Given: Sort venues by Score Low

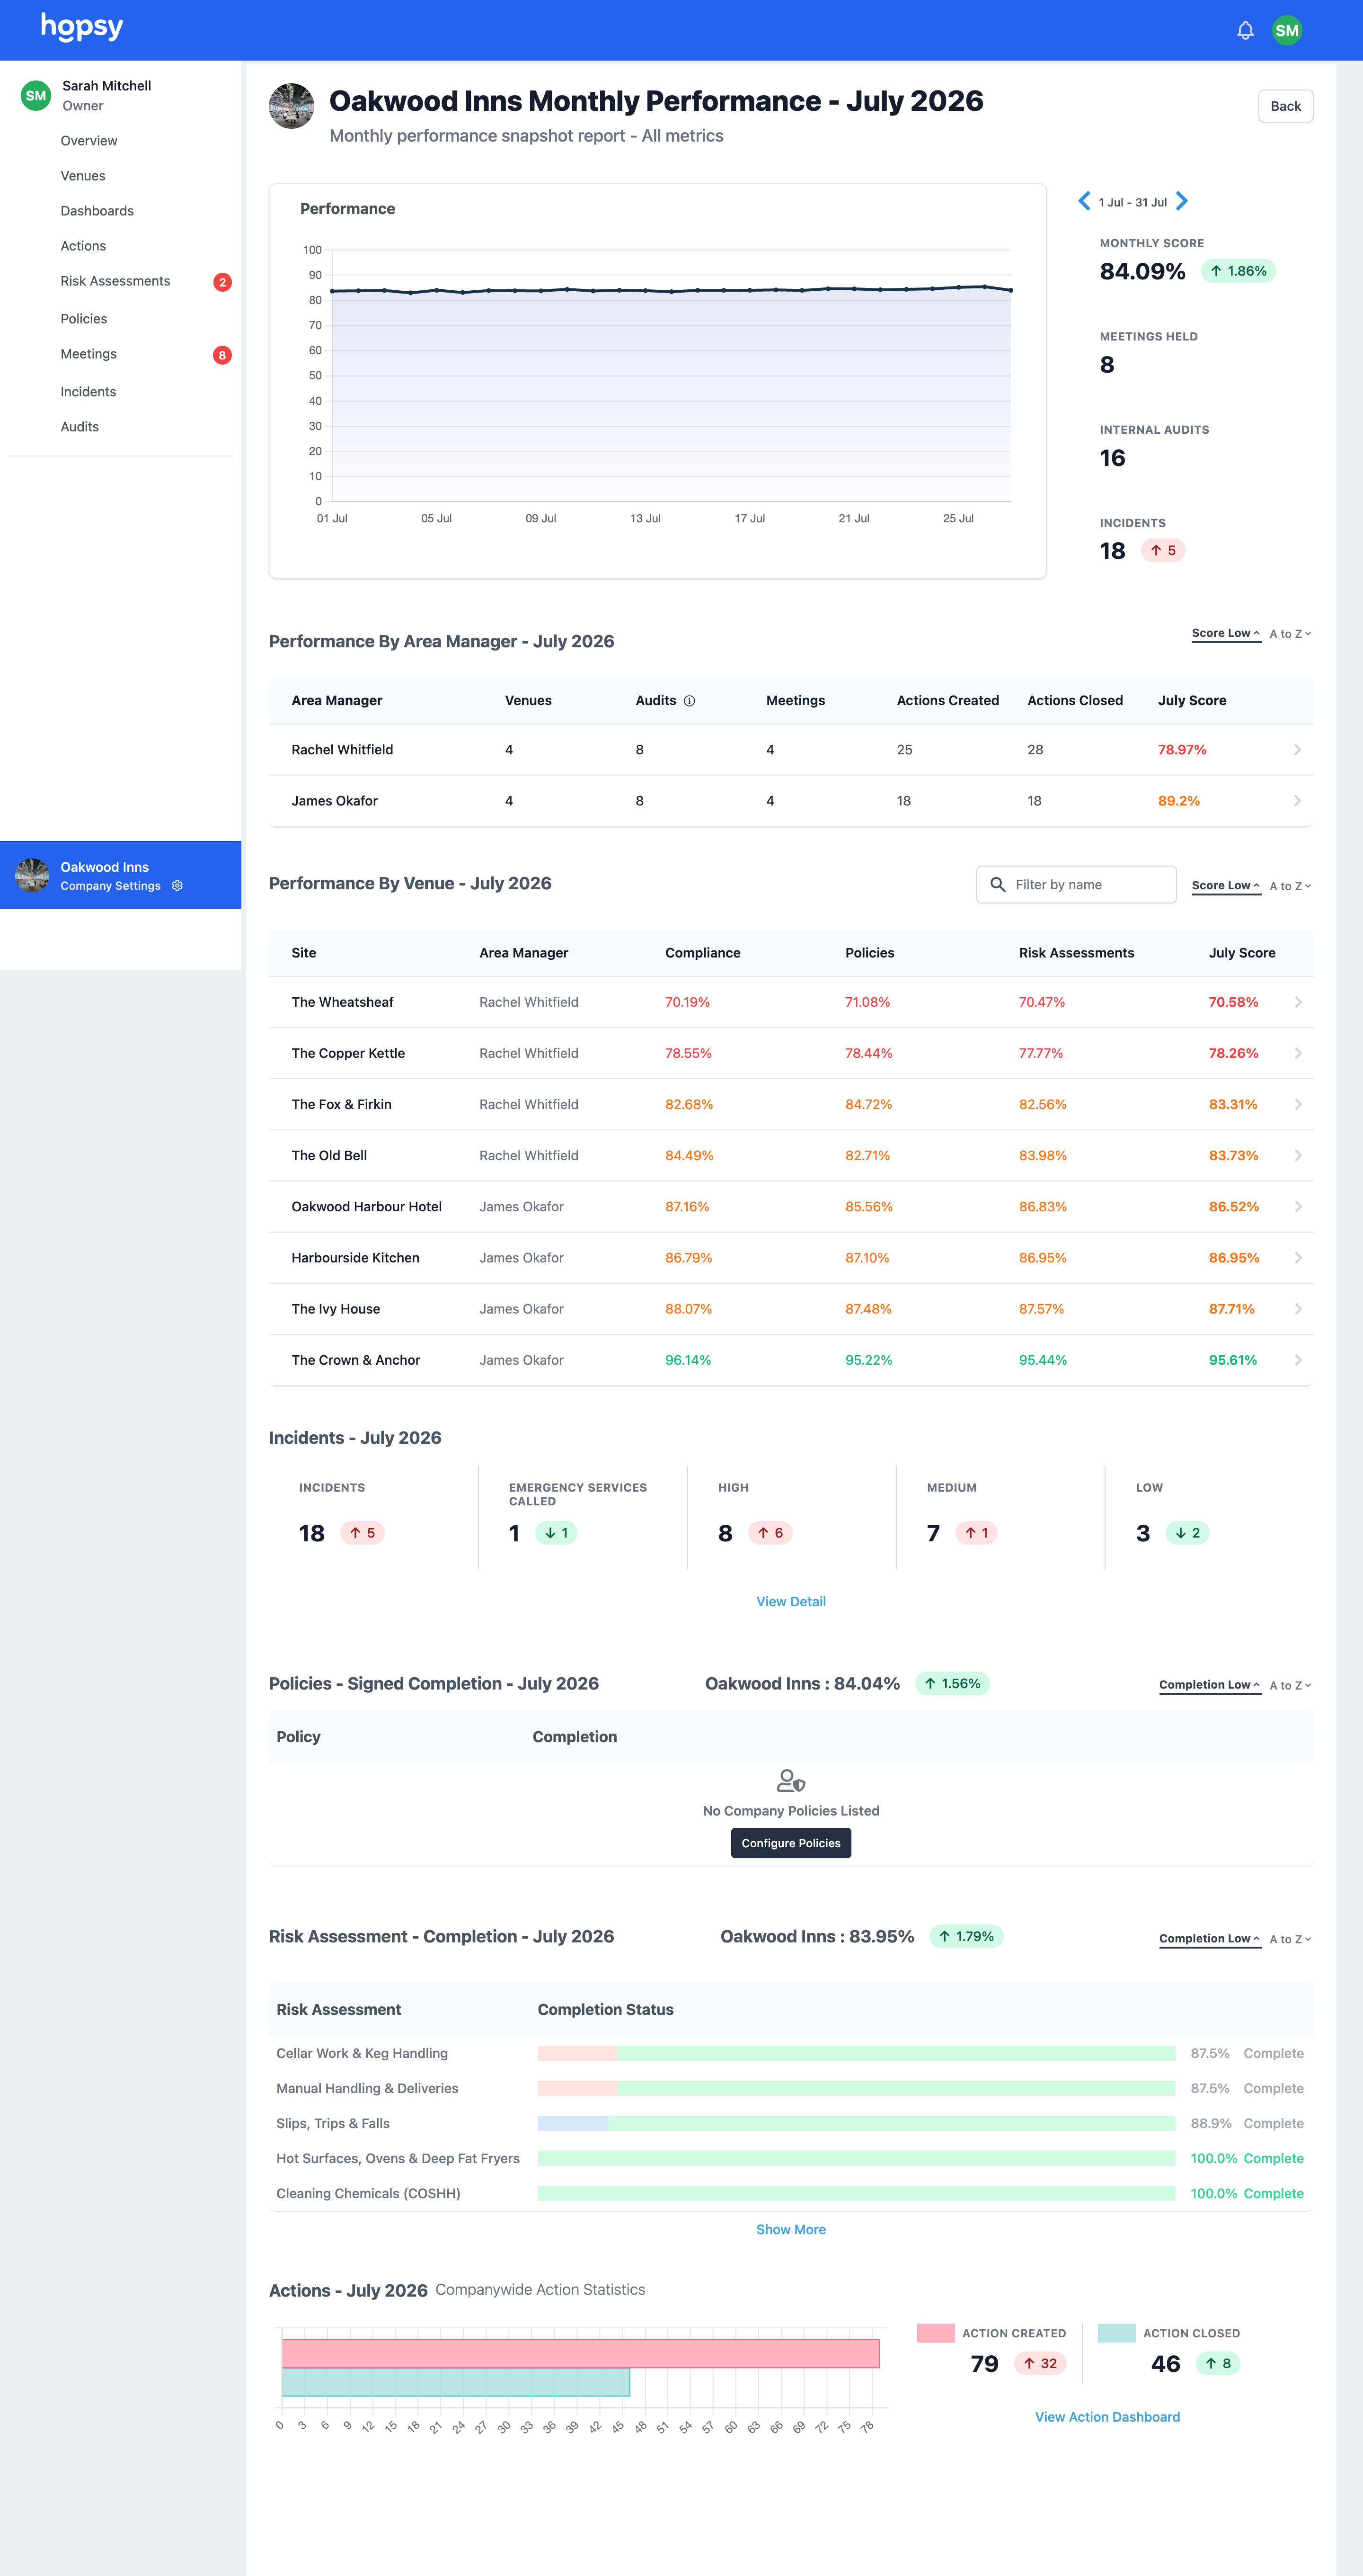Looking at the screenshot, I should [1226, 886].
